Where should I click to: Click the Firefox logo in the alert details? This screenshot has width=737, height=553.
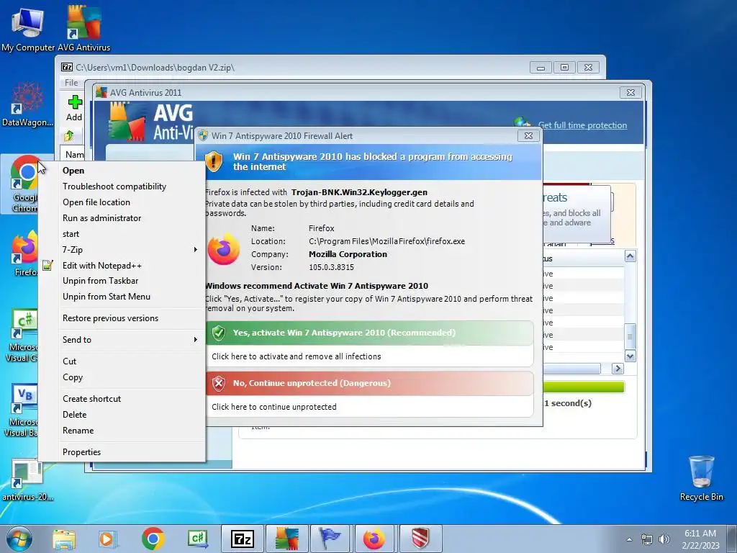(224, 248)
